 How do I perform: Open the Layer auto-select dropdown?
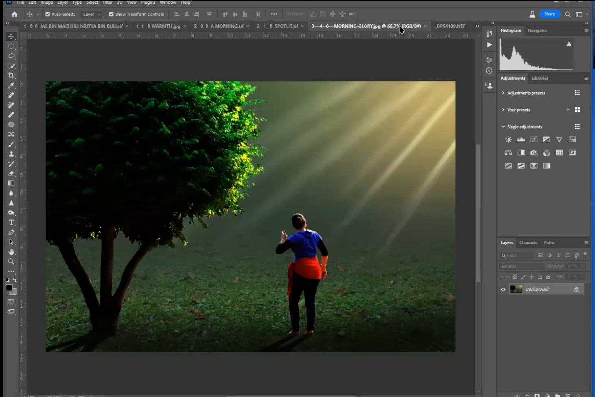point(91,14)
